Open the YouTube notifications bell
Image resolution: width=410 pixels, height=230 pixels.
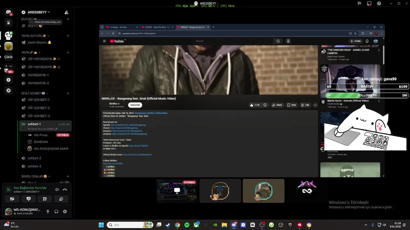coord(367,41)
